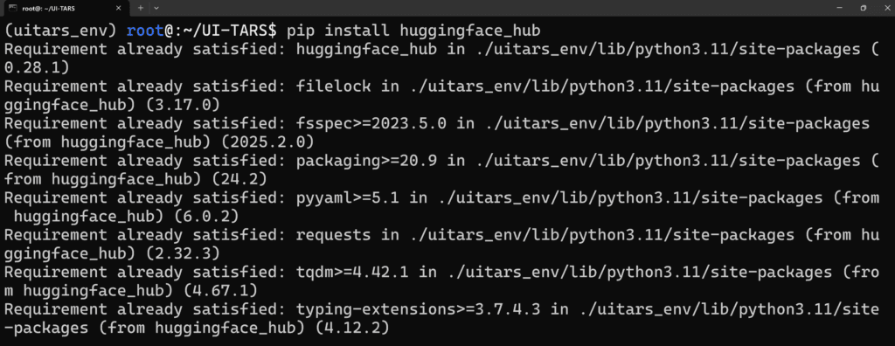Click the packaging>=20.9 requirement text
The height and width of the screenshot is (346, 895).
pos(367,162)
